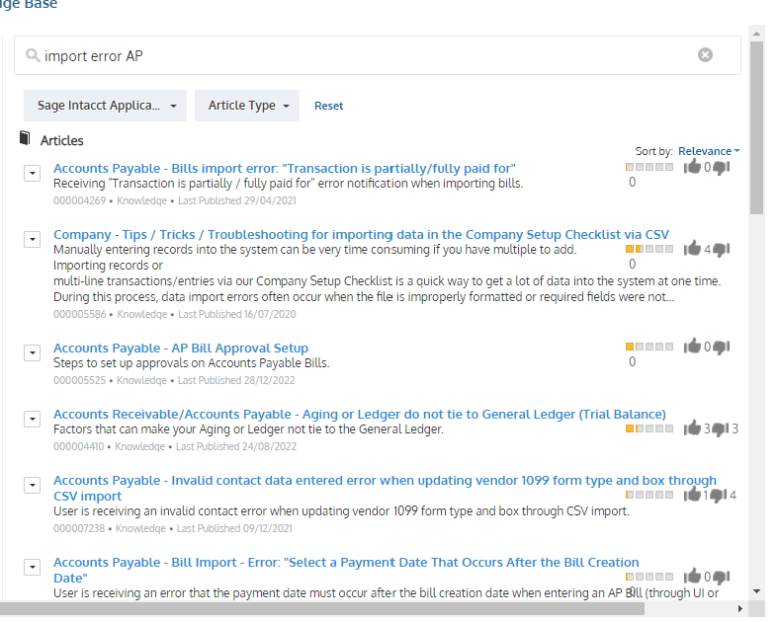Open Bills import error Transaction paid article
The height and width of the screenshot is (622, 779).
(x=284, y=168)
